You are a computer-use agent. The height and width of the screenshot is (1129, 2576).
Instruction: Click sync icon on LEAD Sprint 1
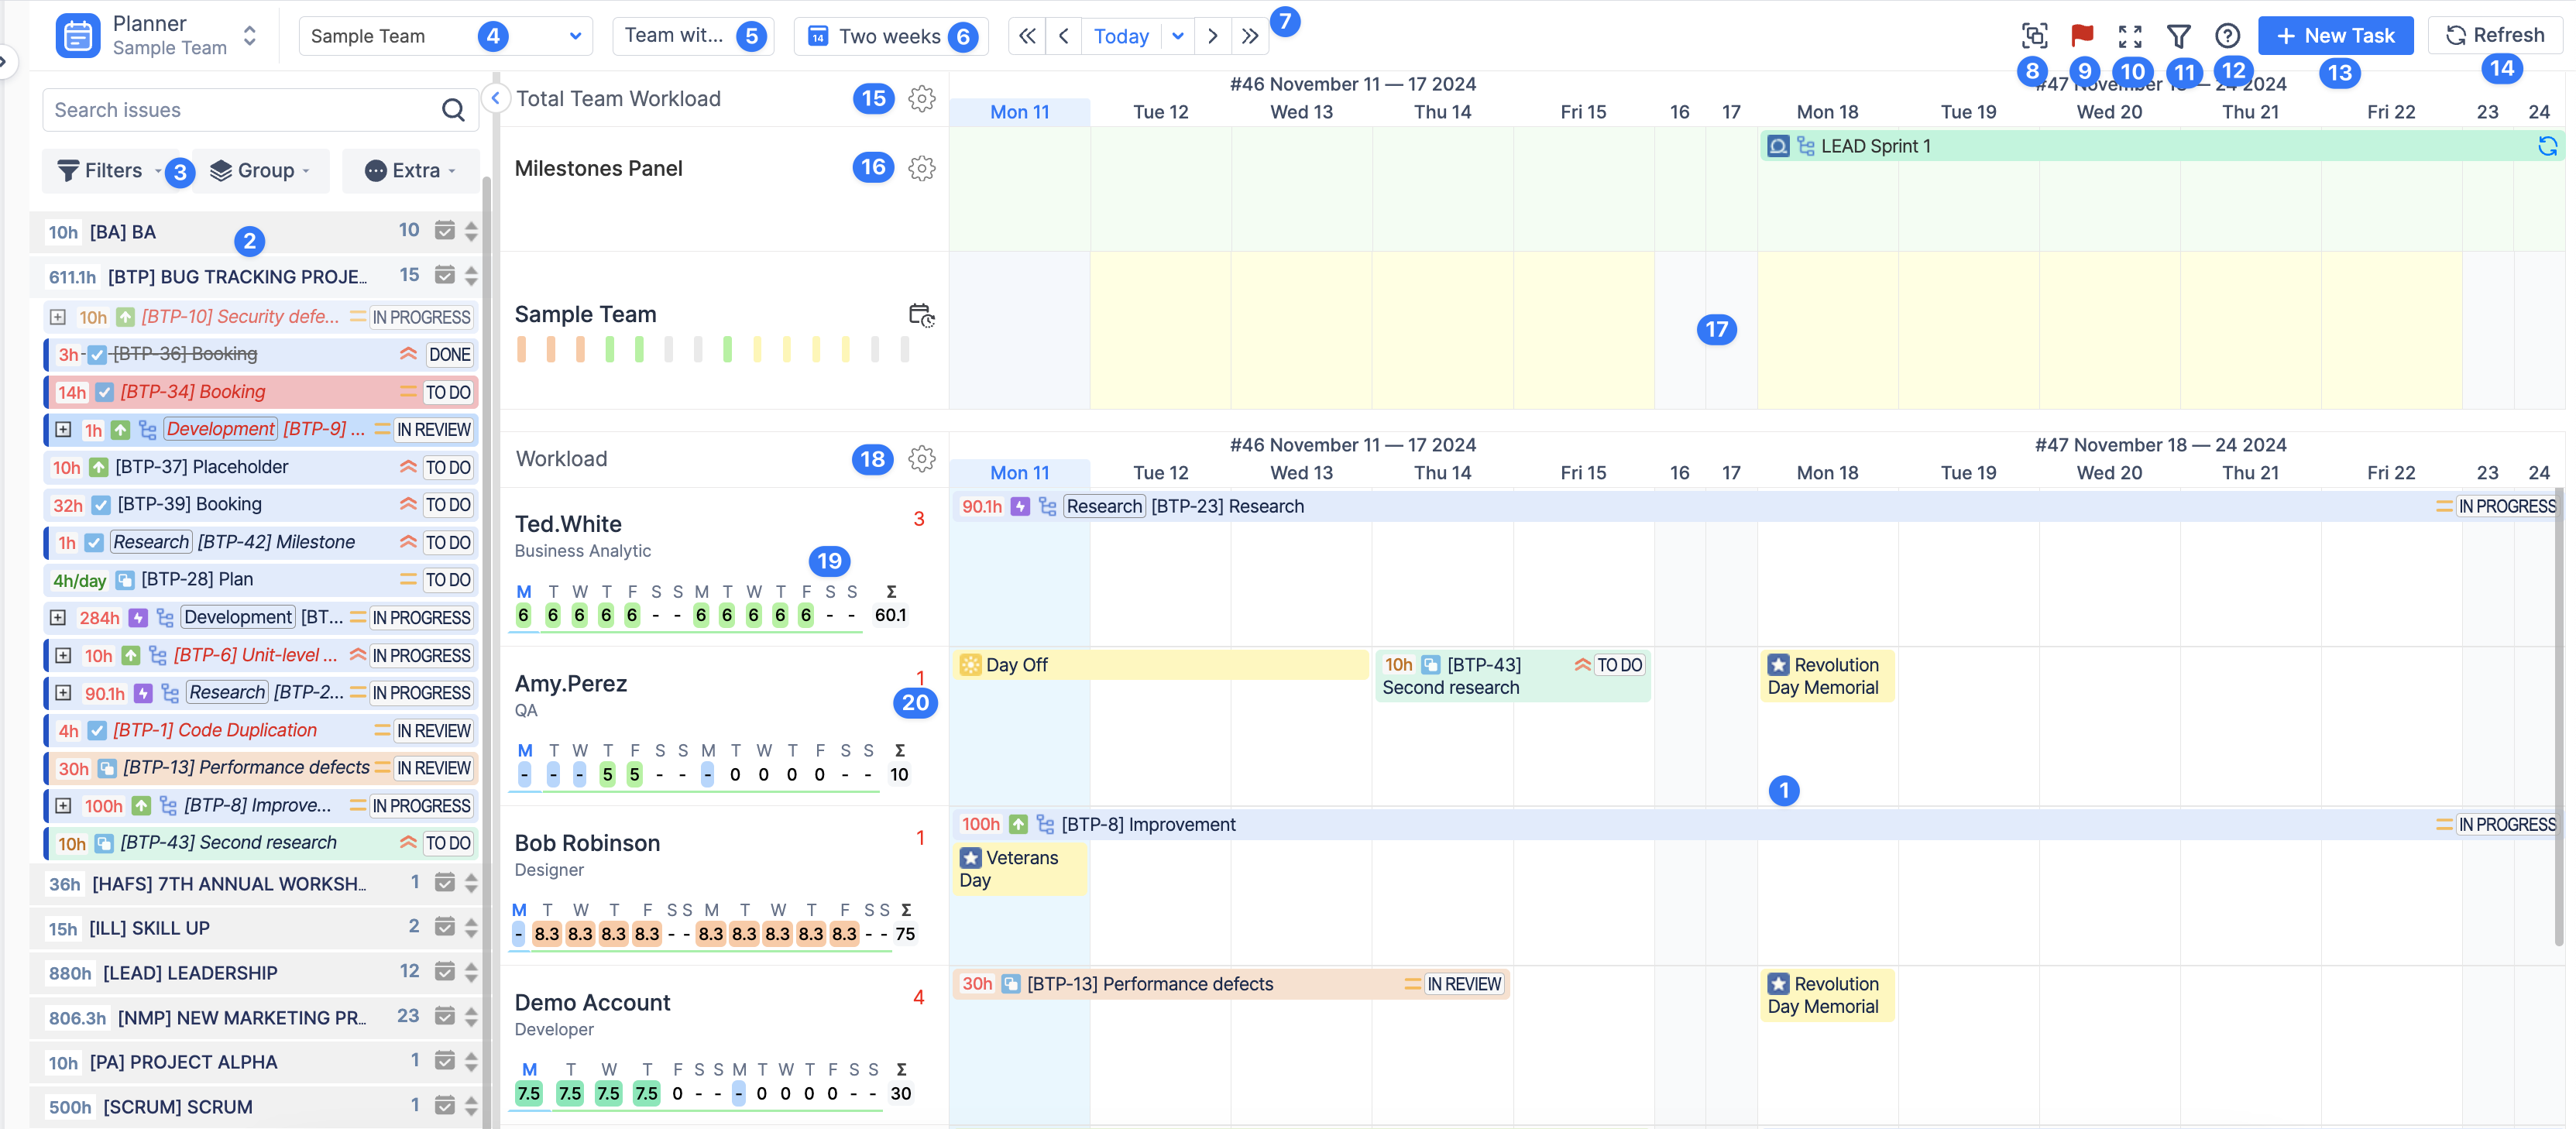2547,146
